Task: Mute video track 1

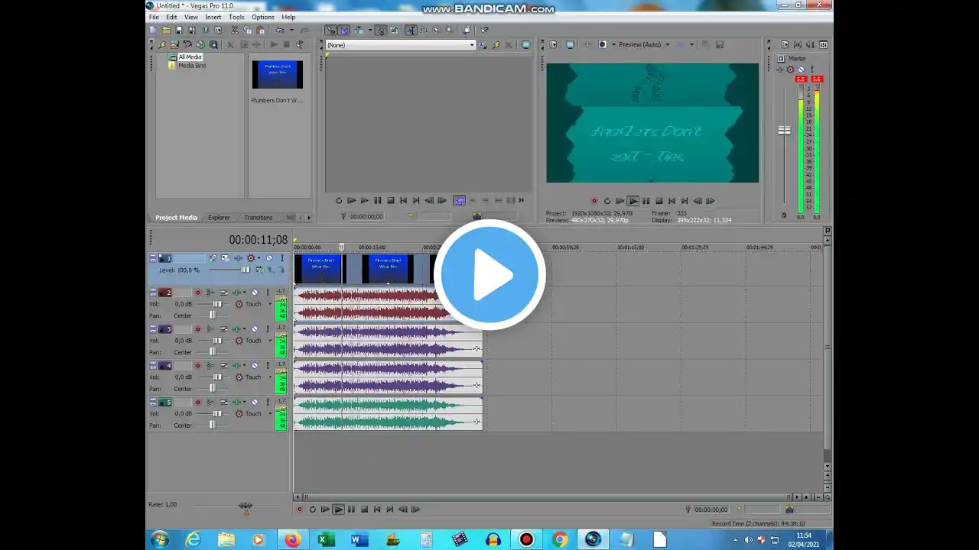Action: 268,258
